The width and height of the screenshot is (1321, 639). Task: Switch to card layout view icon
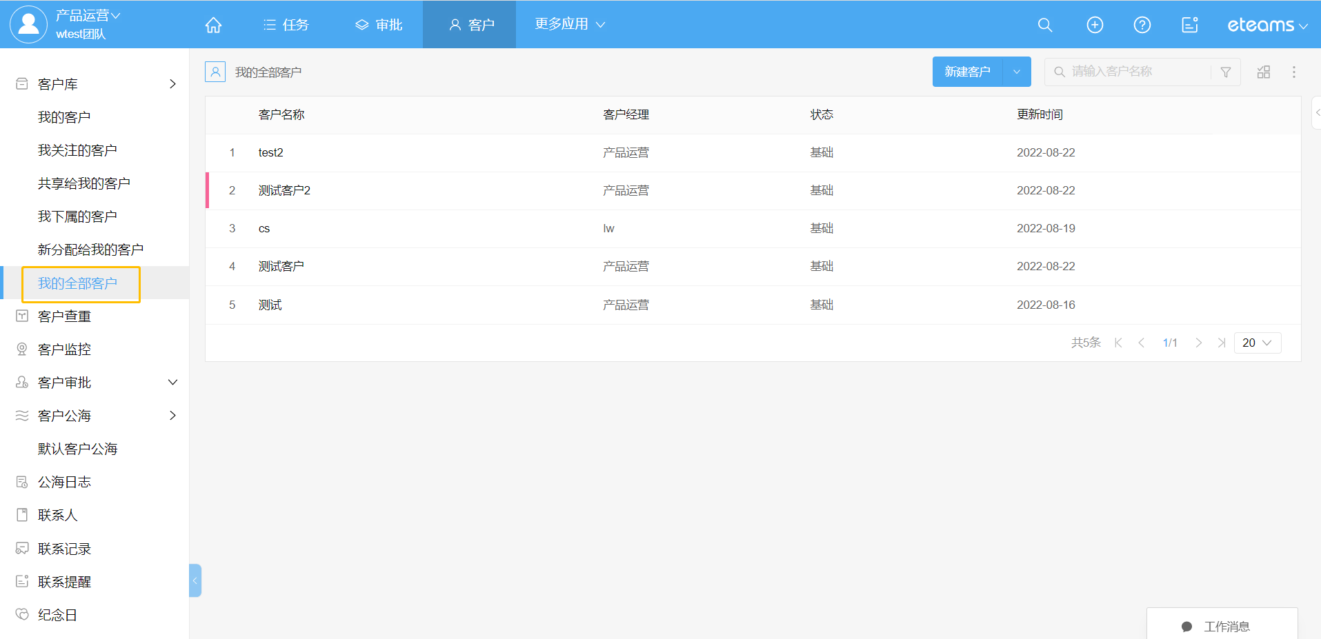coord(1263,72)
